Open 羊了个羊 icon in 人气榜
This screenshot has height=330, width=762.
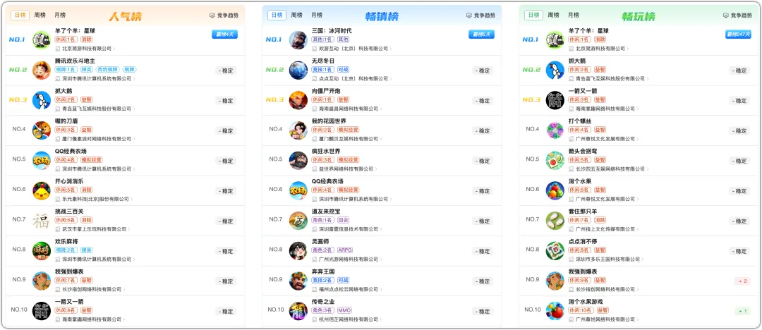coord(42,40)
